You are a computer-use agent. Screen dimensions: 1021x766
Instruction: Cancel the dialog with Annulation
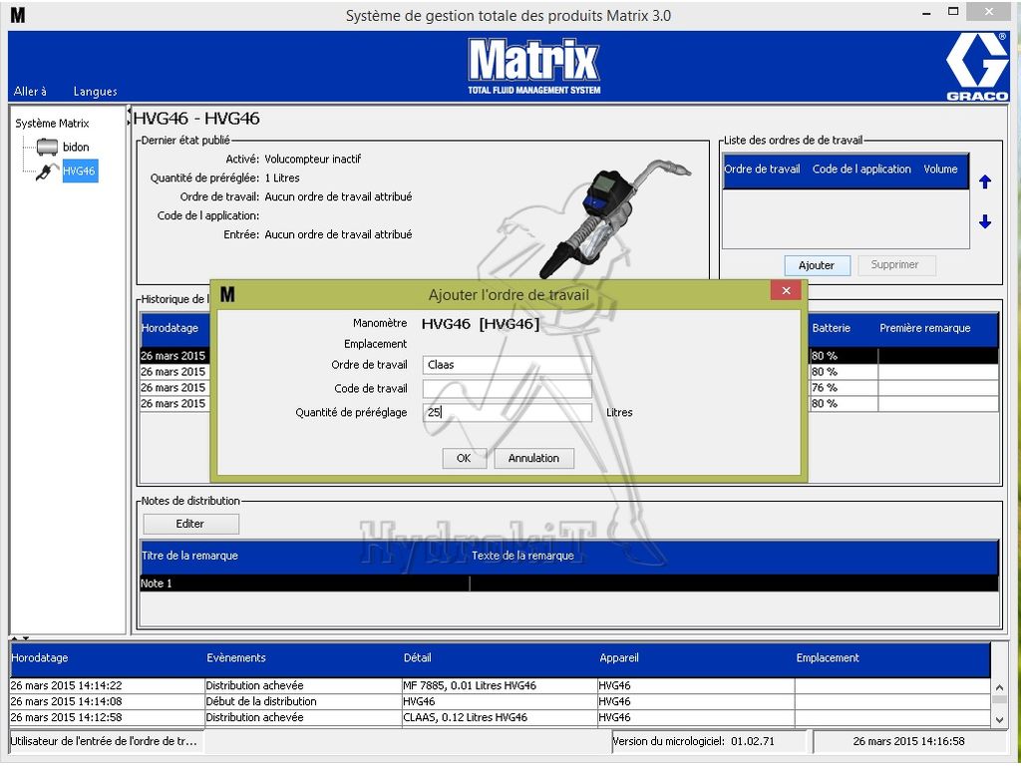click(x=534, y=458)
